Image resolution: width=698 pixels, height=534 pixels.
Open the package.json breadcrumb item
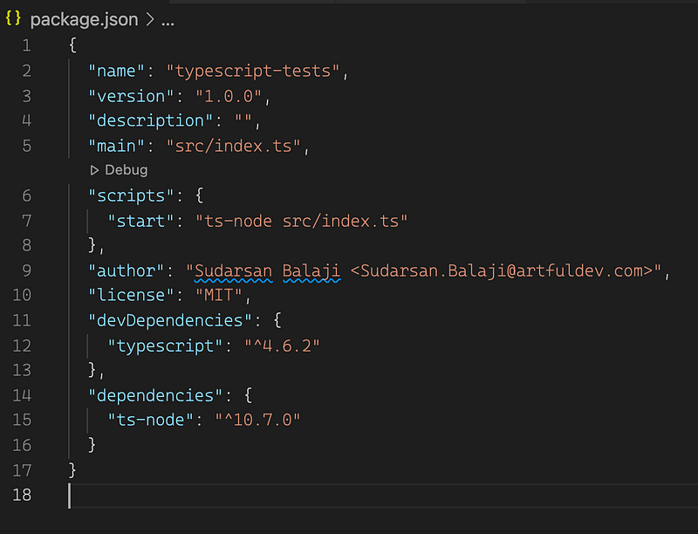(x=84, y=19)
